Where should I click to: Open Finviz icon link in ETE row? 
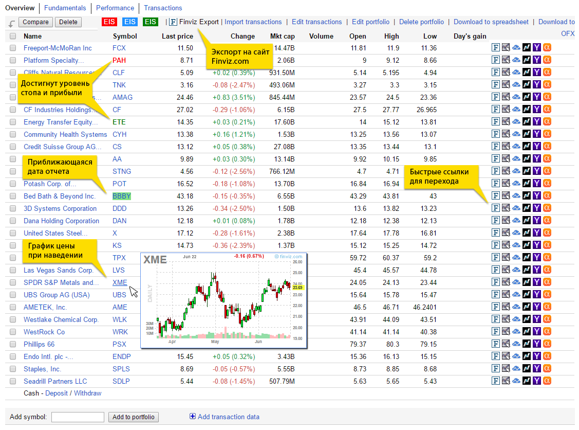(x=496, y=121)
